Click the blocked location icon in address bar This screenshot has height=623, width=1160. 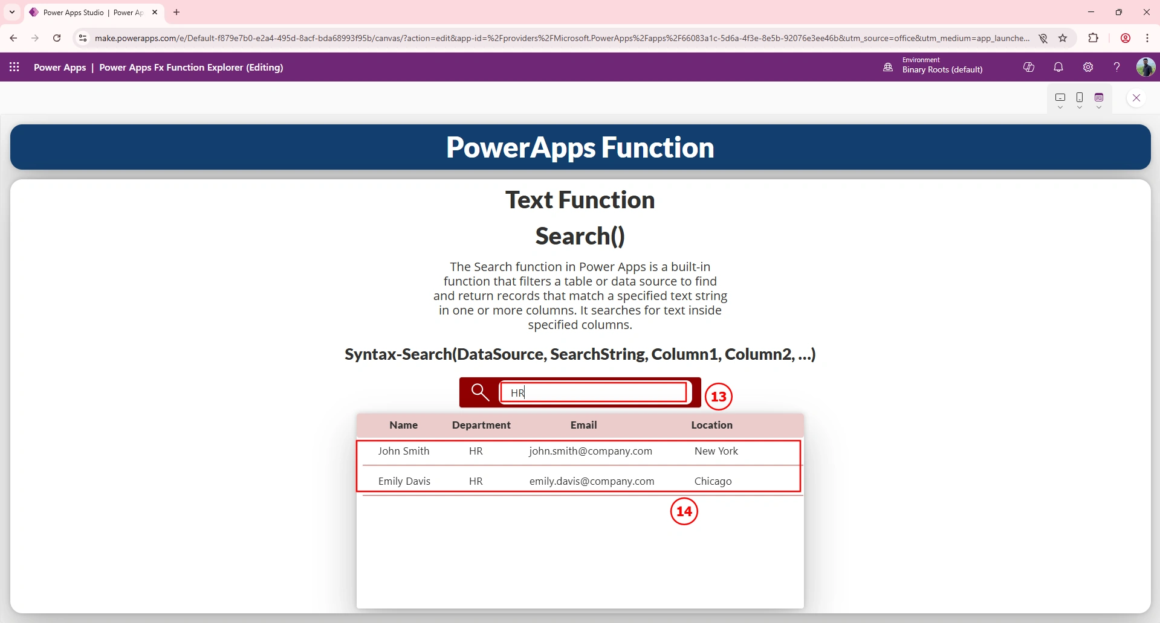(1043, 38)
